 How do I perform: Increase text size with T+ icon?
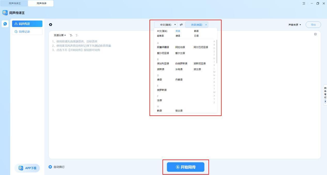[x=71, y=35]
